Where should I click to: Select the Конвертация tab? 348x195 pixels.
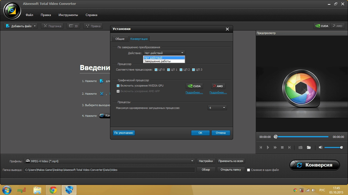coord(139,39)
